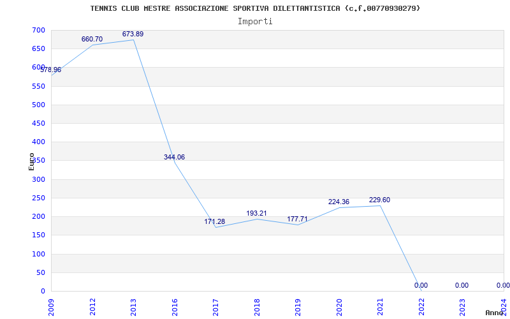Select the 50 y-axis tick label
The image size is (510, 319).
(x=41, y=272)
